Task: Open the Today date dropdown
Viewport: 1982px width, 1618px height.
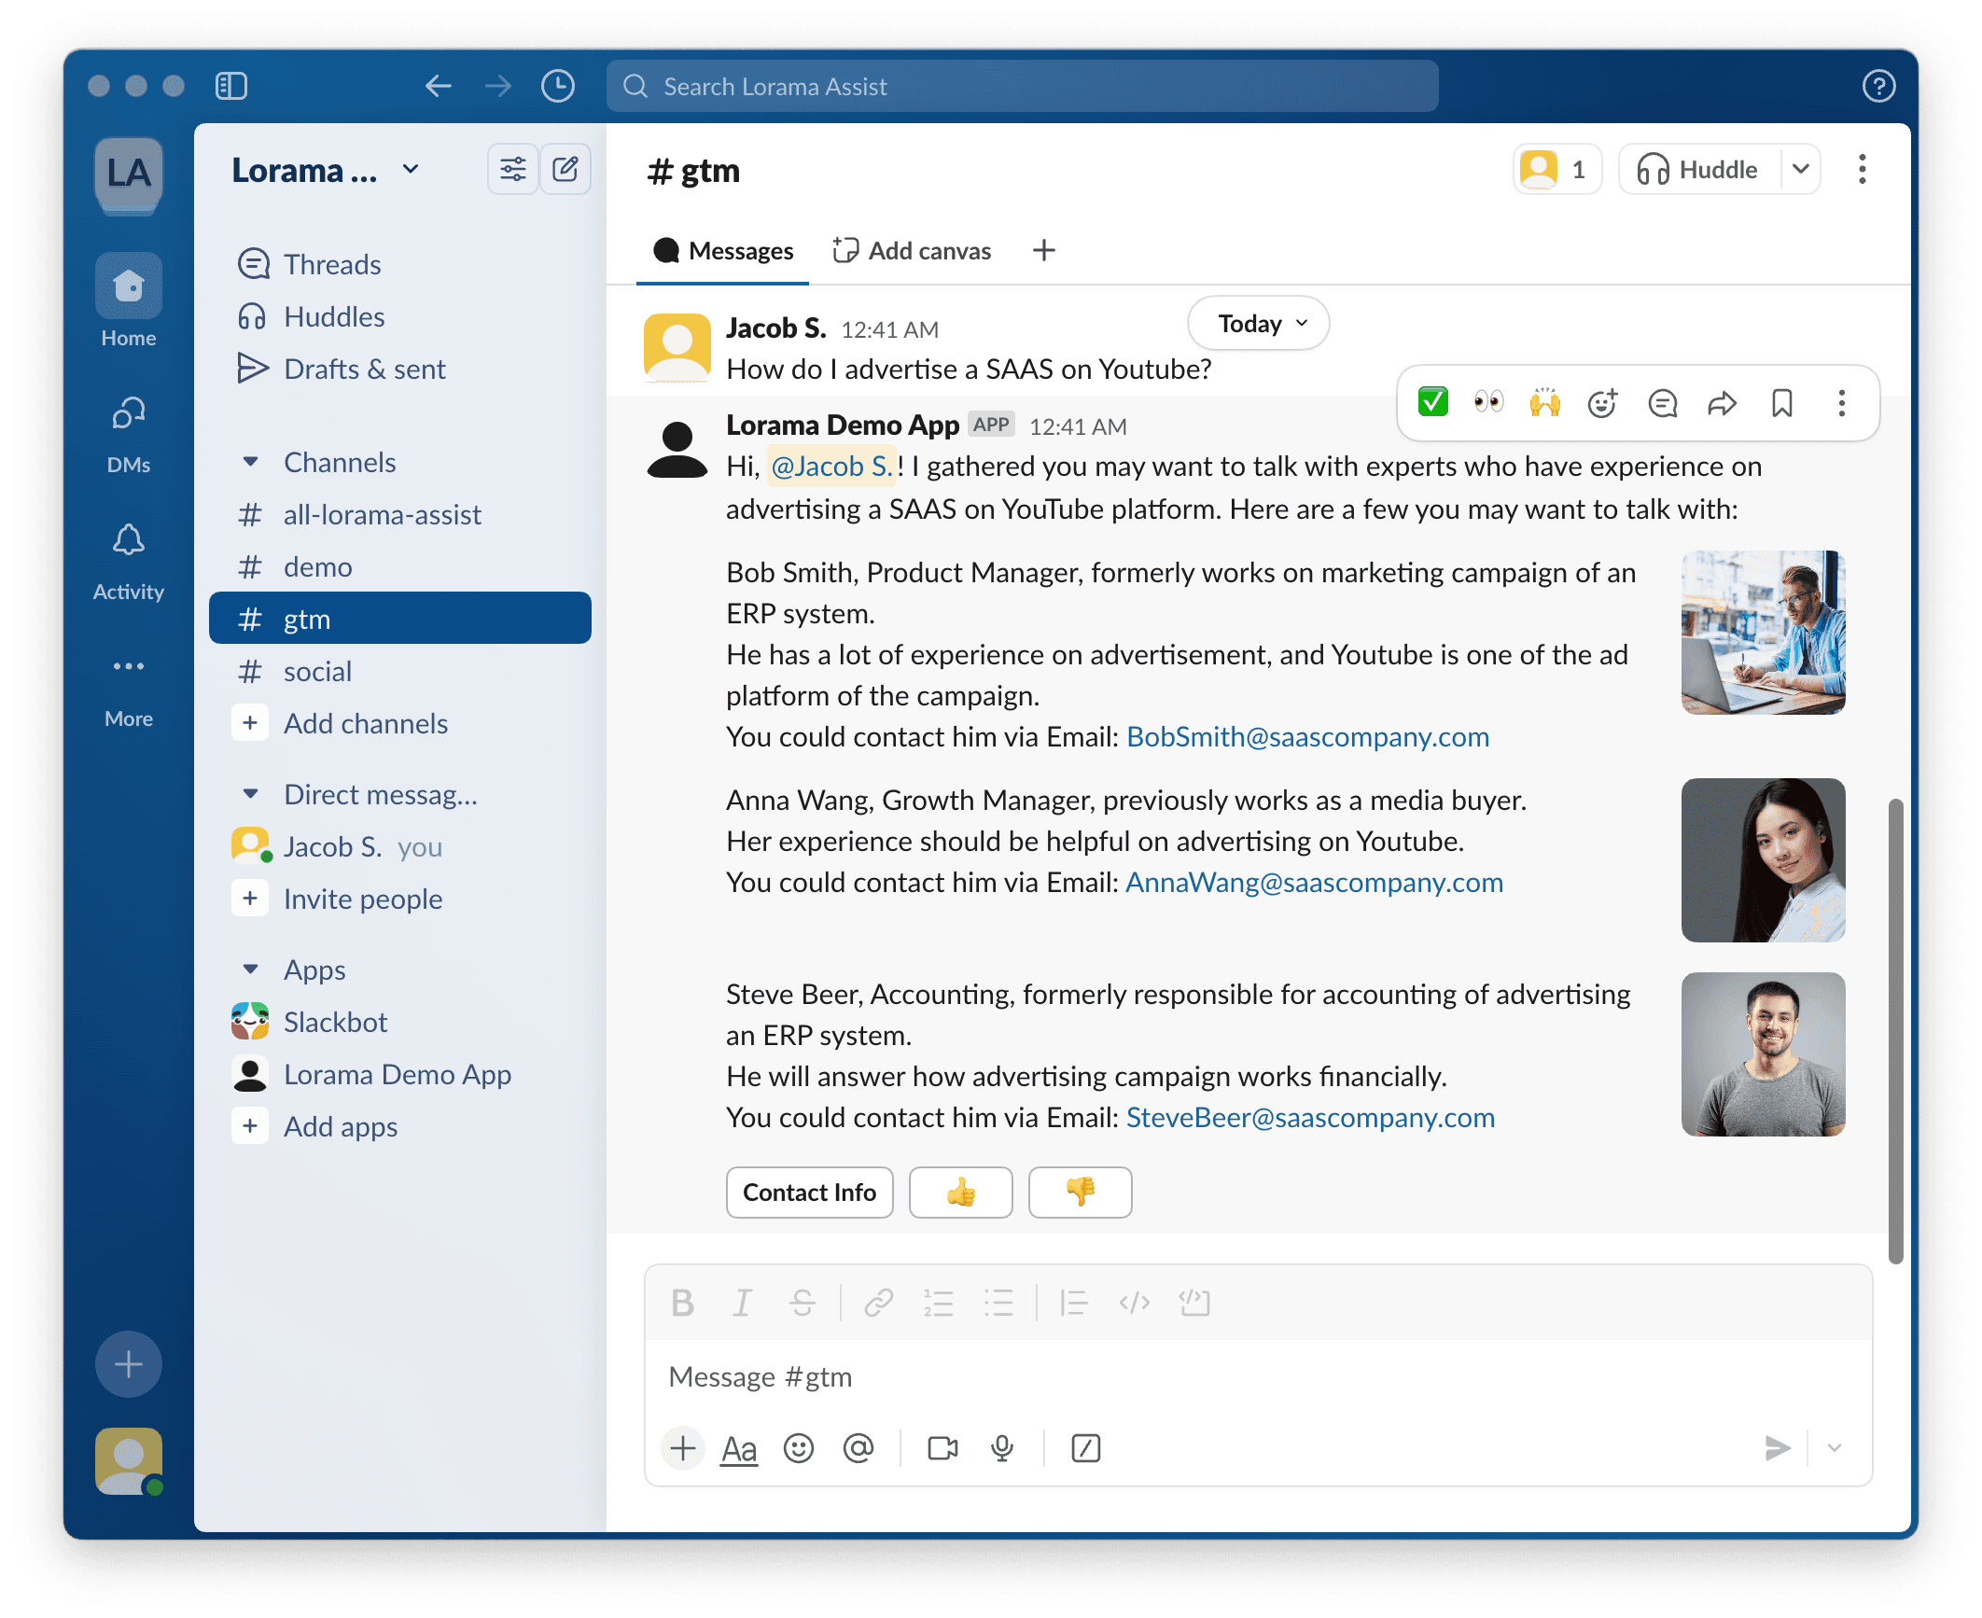Action: 1258,324
